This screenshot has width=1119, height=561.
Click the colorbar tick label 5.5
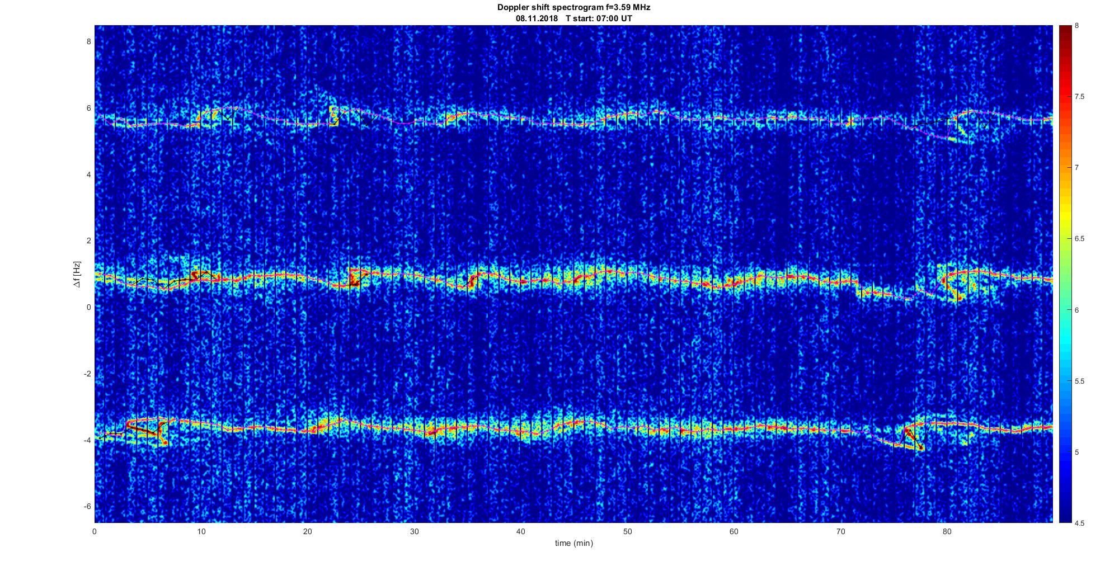1079,381
